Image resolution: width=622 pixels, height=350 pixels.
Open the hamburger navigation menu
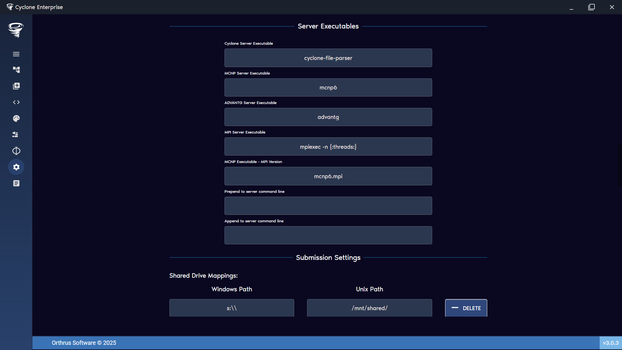pos(16,54)
